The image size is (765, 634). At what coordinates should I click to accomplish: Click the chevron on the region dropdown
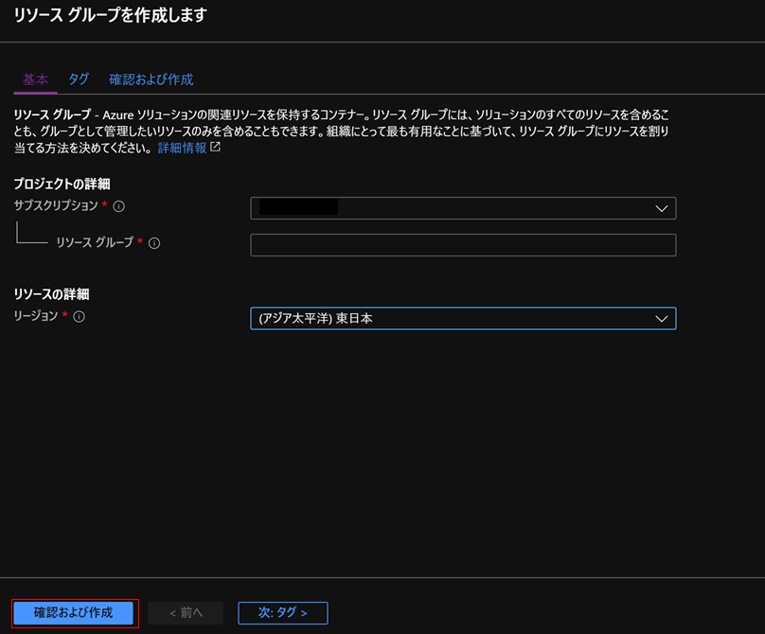[x=662, y=319]
